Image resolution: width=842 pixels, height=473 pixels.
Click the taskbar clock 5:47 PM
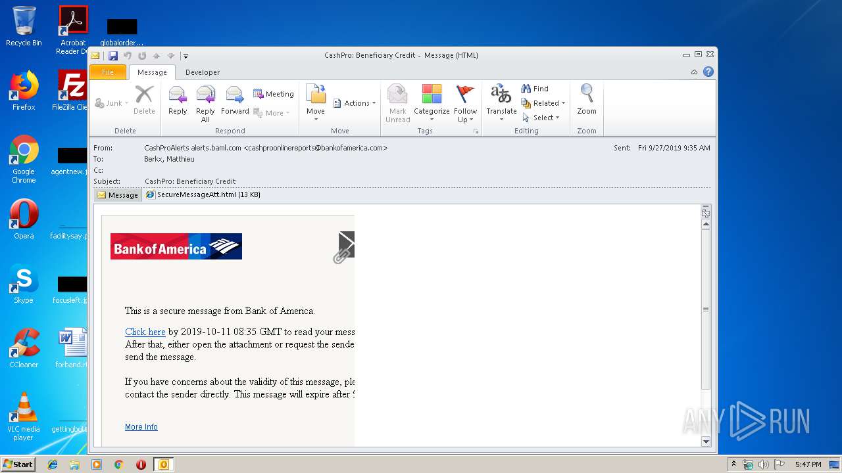(808, 464)
